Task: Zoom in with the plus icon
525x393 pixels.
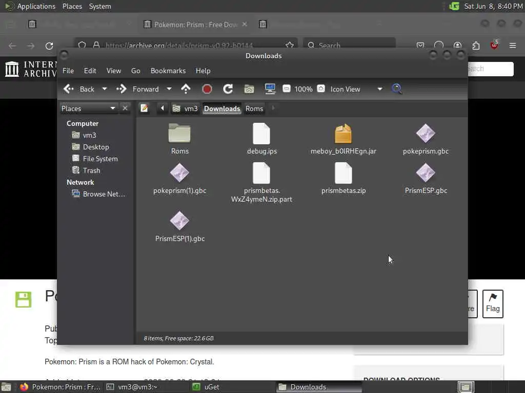Action: click(x=321, y=89)
